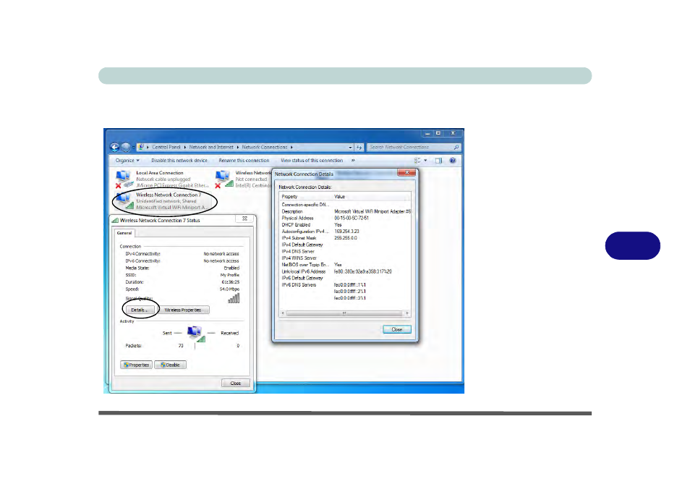This screenshot has height=487, width=690.
Task: Click Control Panel breadcrumb
Action: 166,147
